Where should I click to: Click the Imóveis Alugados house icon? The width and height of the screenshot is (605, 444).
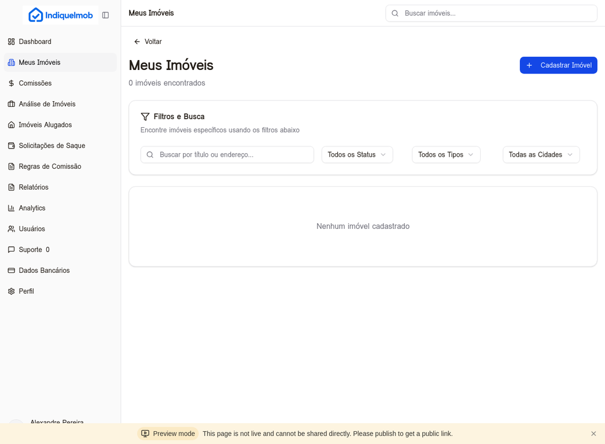click(x=12, y=125)
